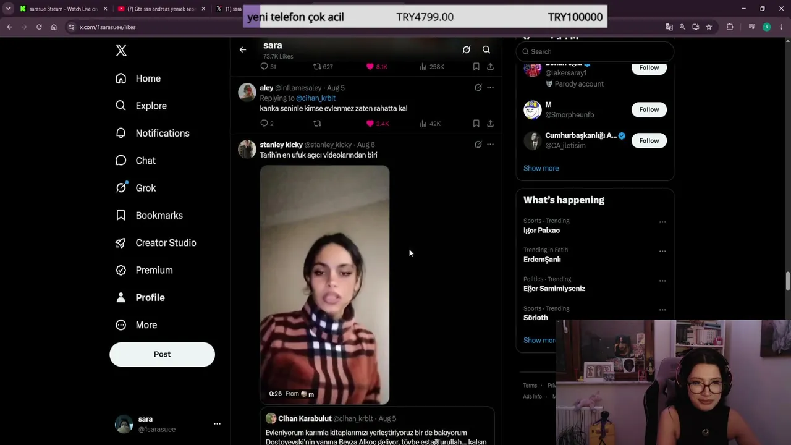The height and width of the screenshot is (445, 791).
Task: Open Notifications from the sidebar
Action: point(152,133)
